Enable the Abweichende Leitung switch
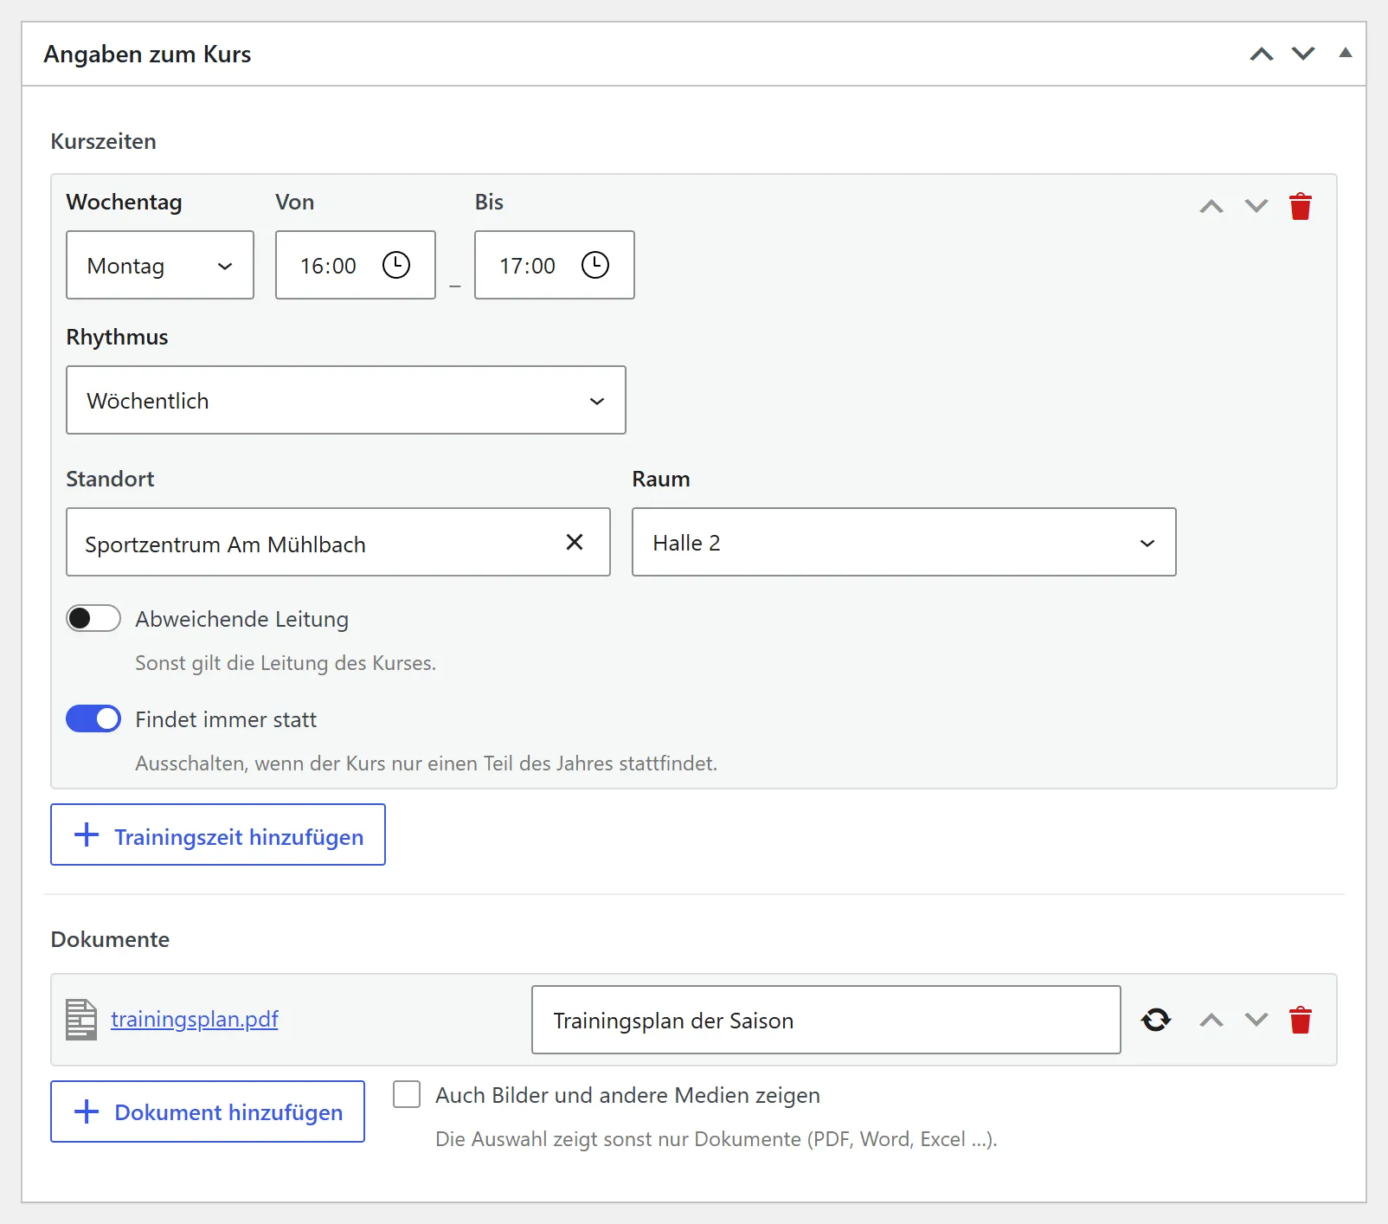Screen dimensions: 1388x1224 point(93,618)
